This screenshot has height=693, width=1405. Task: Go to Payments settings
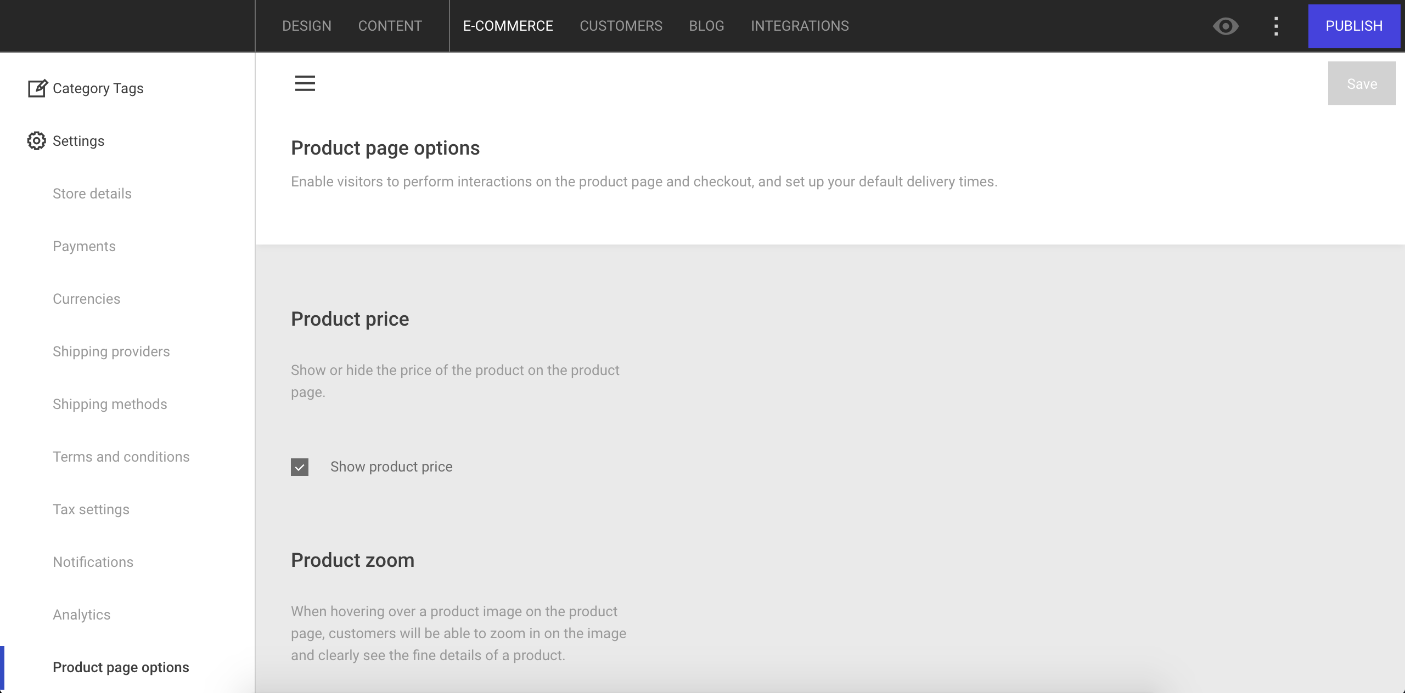click(84, 246)
